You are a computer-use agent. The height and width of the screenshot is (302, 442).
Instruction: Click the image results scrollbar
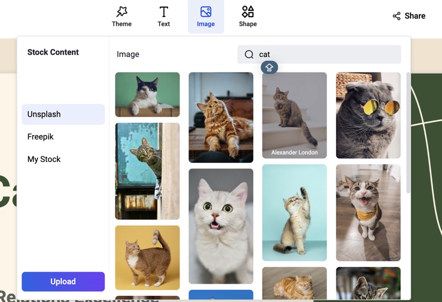(x=408, y=133)
